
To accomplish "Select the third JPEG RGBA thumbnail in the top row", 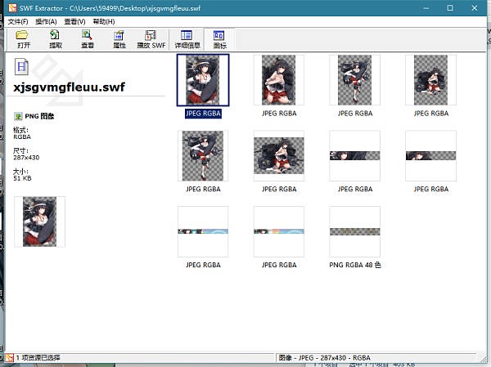I will tap(355, 80).
